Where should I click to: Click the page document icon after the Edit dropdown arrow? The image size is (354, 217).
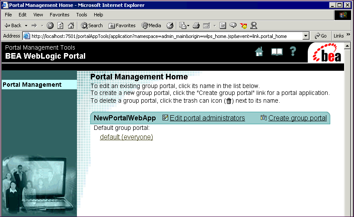click(x=223, y=25)
